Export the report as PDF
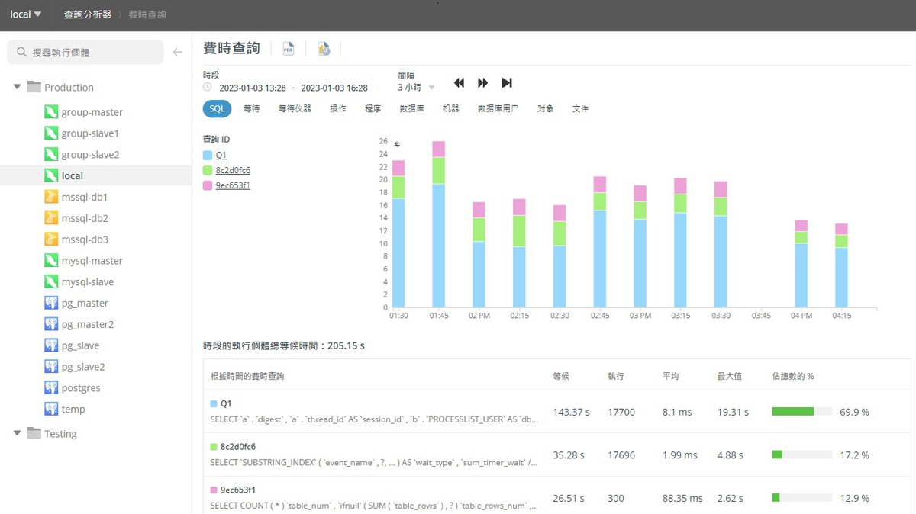Screen dimensions: 916x514 tap(288, 49)
